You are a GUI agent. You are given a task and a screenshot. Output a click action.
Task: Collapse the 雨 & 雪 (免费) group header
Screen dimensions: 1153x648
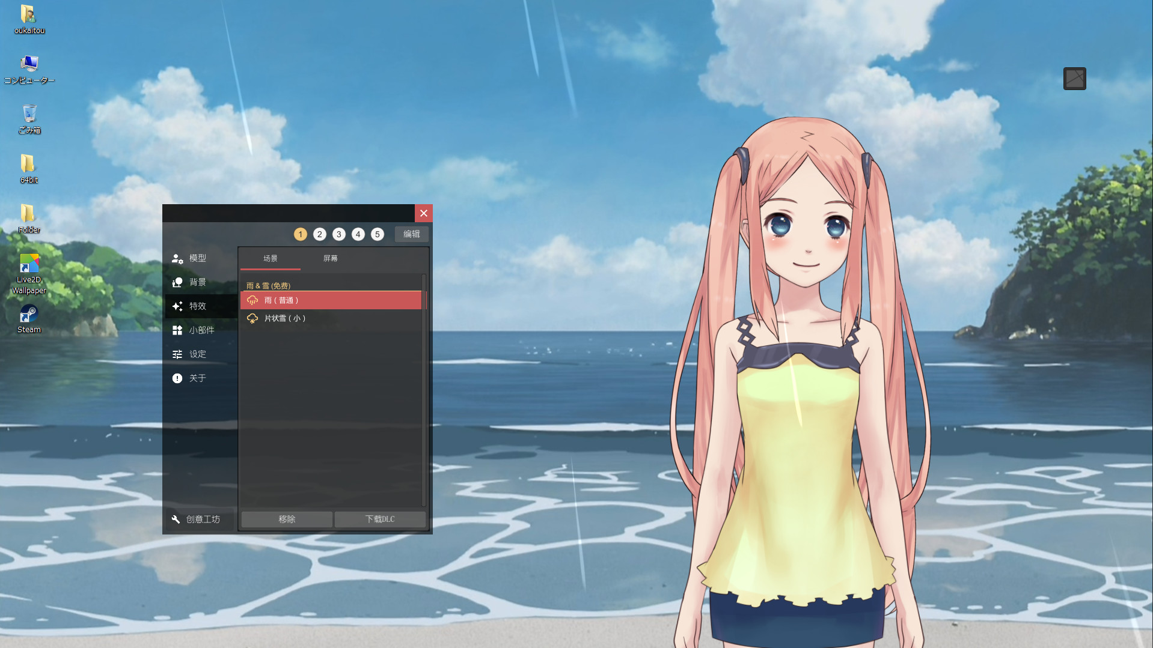268,286
